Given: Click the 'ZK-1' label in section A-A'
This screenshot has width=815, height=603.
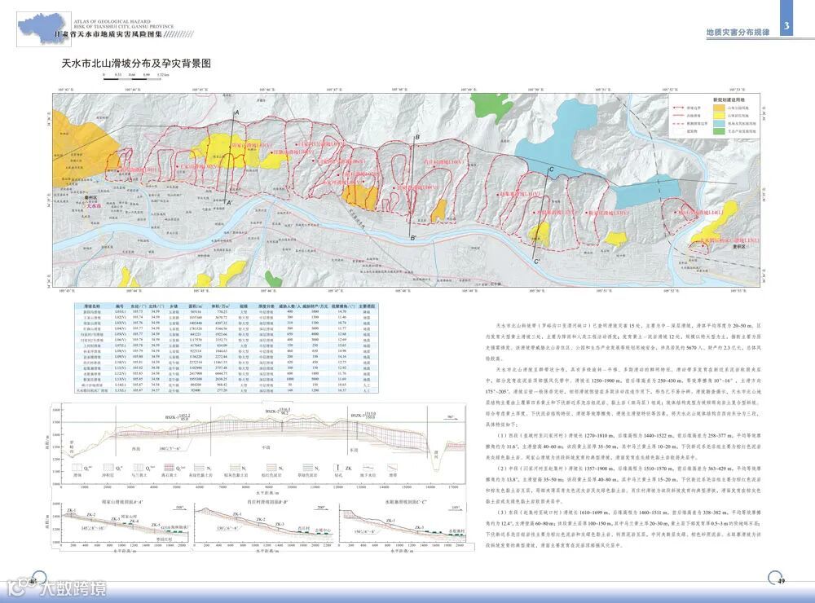Looking at the screenshot, I should pyautogui.click(x=71, y=510).
